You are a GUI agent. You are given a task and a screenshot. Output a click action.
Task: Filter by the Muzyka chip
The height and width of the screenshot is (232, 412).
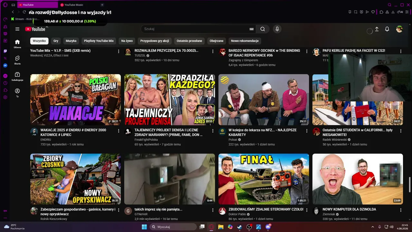click(x=71, y=41)
